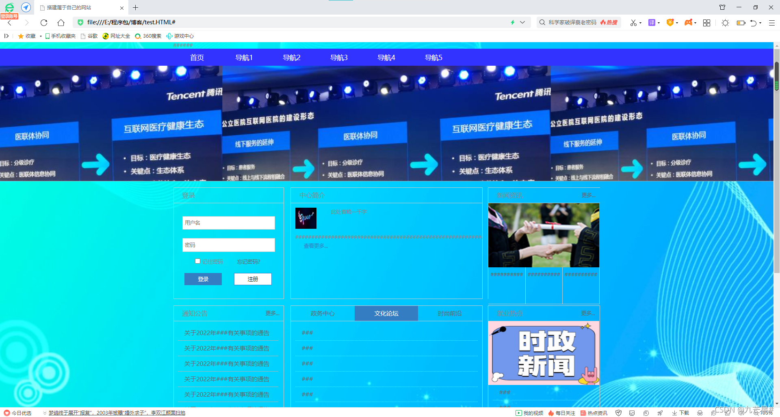
Task: Open 手机收藏夹 bookmark
Action: pyautogui.click(x=61, y=36)
